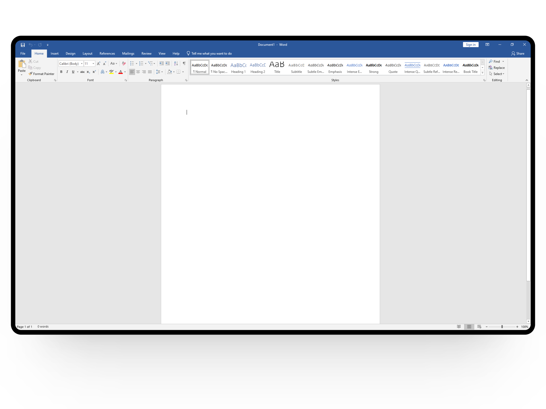Open the Insert ribbon tab
This screenshot has height=409, width=546.
[x=54, y=53]
